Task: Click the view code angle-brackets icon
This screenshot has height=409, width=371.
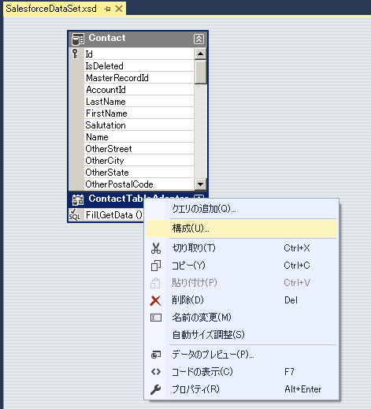Action: (156, 372)
